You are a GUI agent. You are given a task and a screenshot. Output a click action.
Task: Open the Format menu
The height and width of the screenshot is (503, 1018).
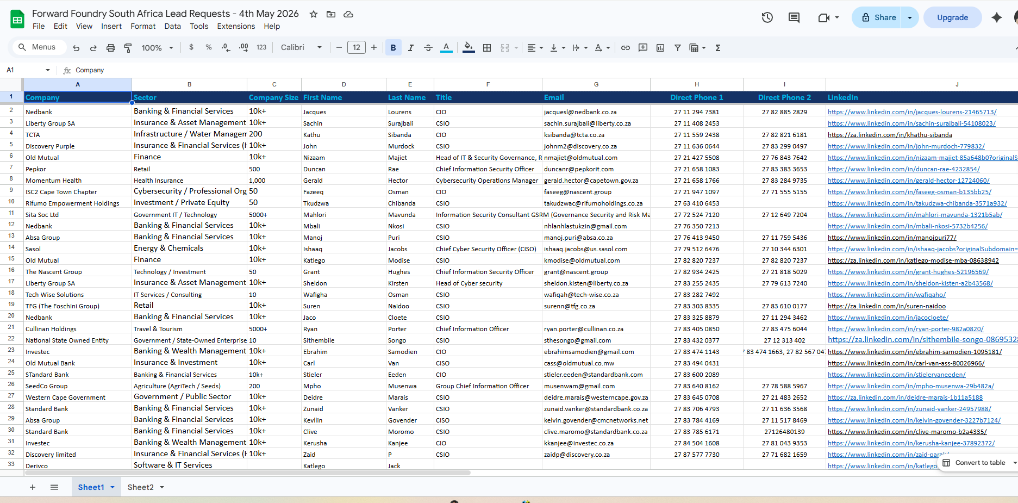(x=143, y=26)
